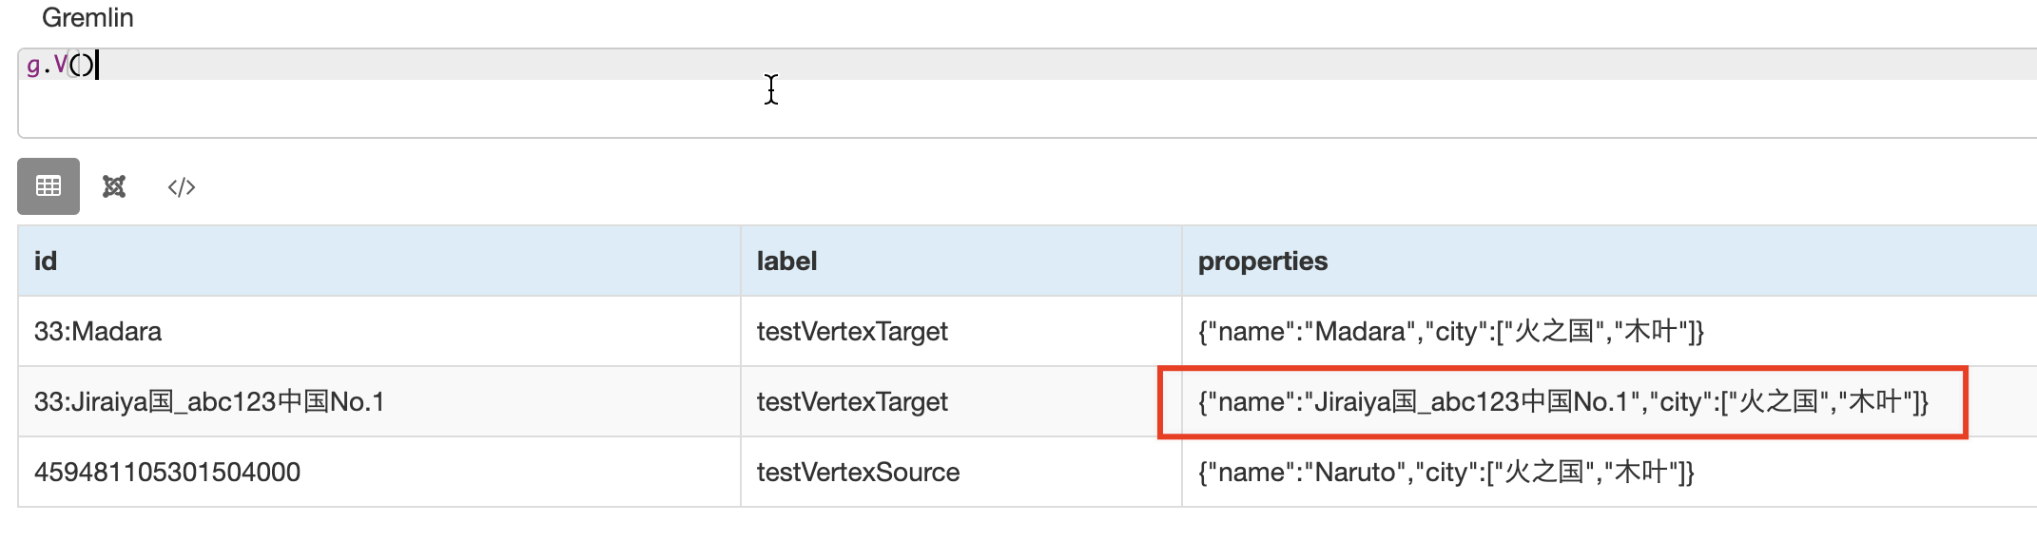Click testVertexTarget label in Jiraiya row
The image size is (2037, 542).
[852, 402]
